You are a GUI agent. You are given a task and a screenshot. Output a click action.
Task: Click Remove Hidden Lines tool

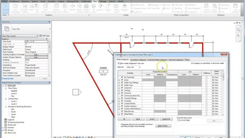coord(56,8)
